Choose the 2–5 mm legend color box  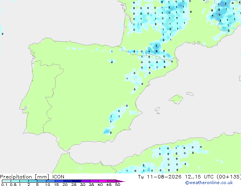click(x=33, y=181)
